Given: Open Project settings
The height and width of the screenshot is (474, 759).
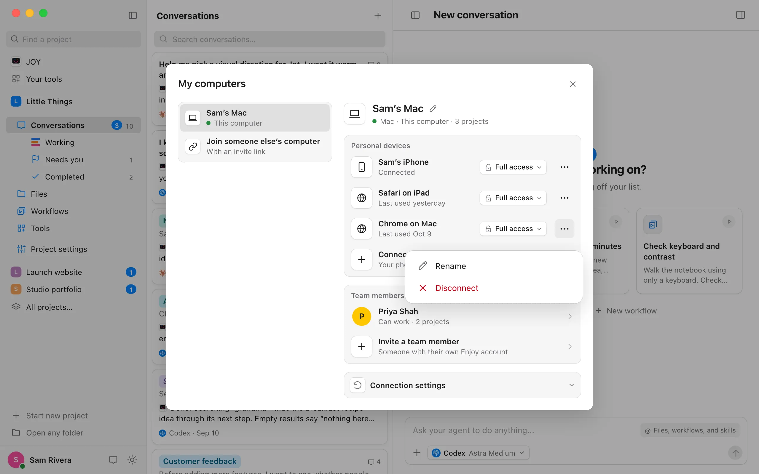Looking at the screenshot, I should tap(74, 249).
